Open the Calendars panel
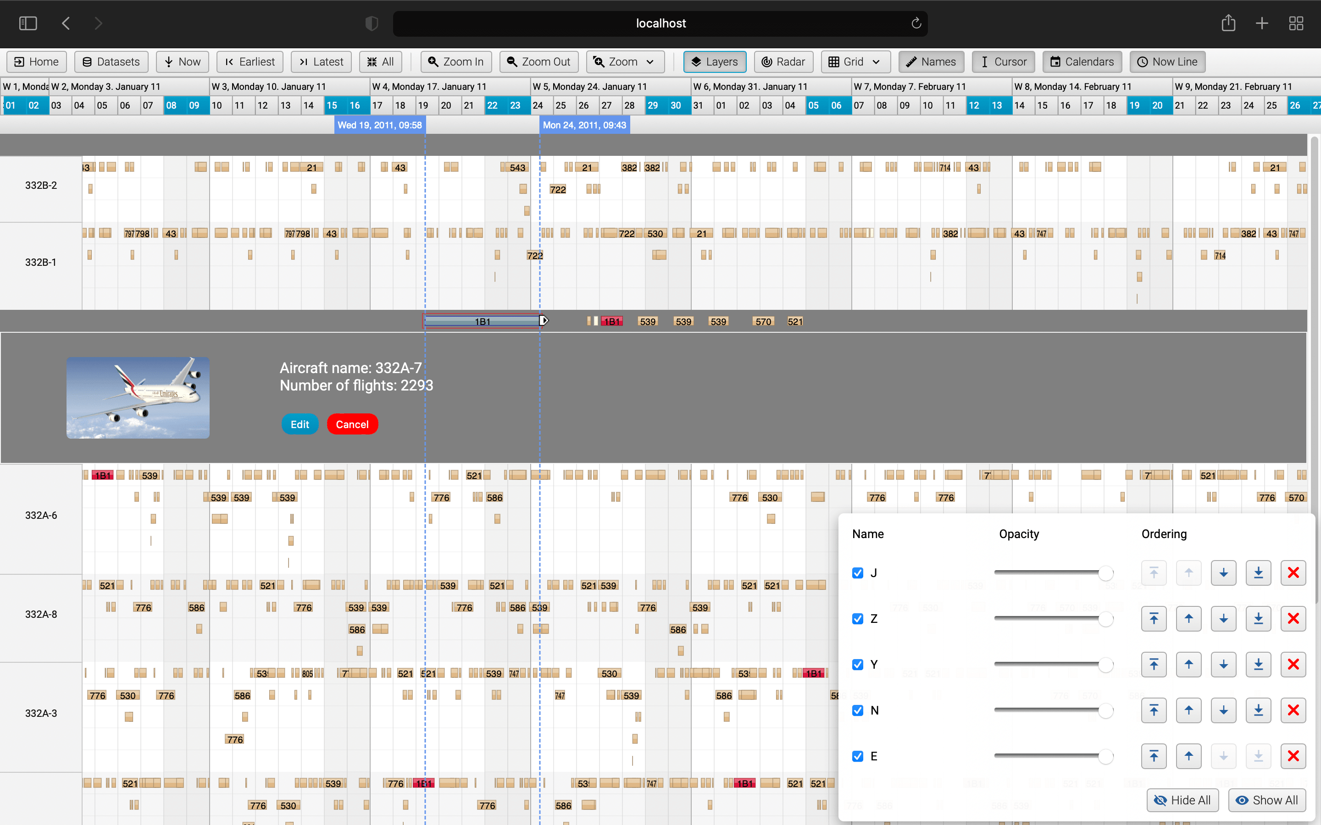The height and width of the screenshot is (825, 1321). 1082,62
